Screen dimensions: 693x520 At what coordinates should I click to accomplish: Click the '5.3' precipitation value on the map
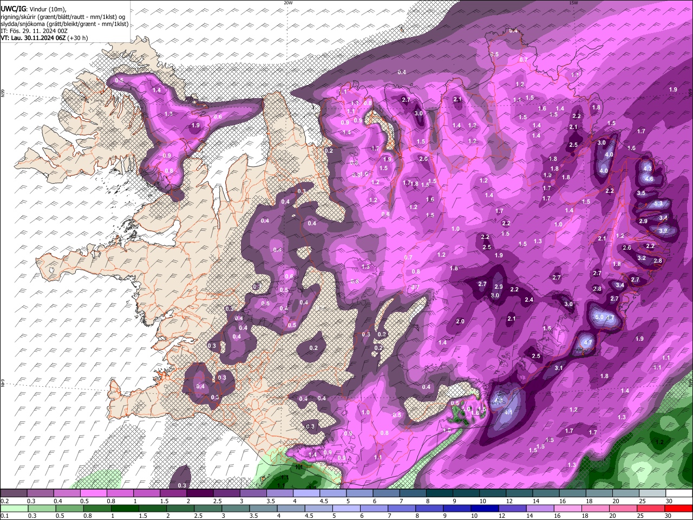tap(658, 204)
